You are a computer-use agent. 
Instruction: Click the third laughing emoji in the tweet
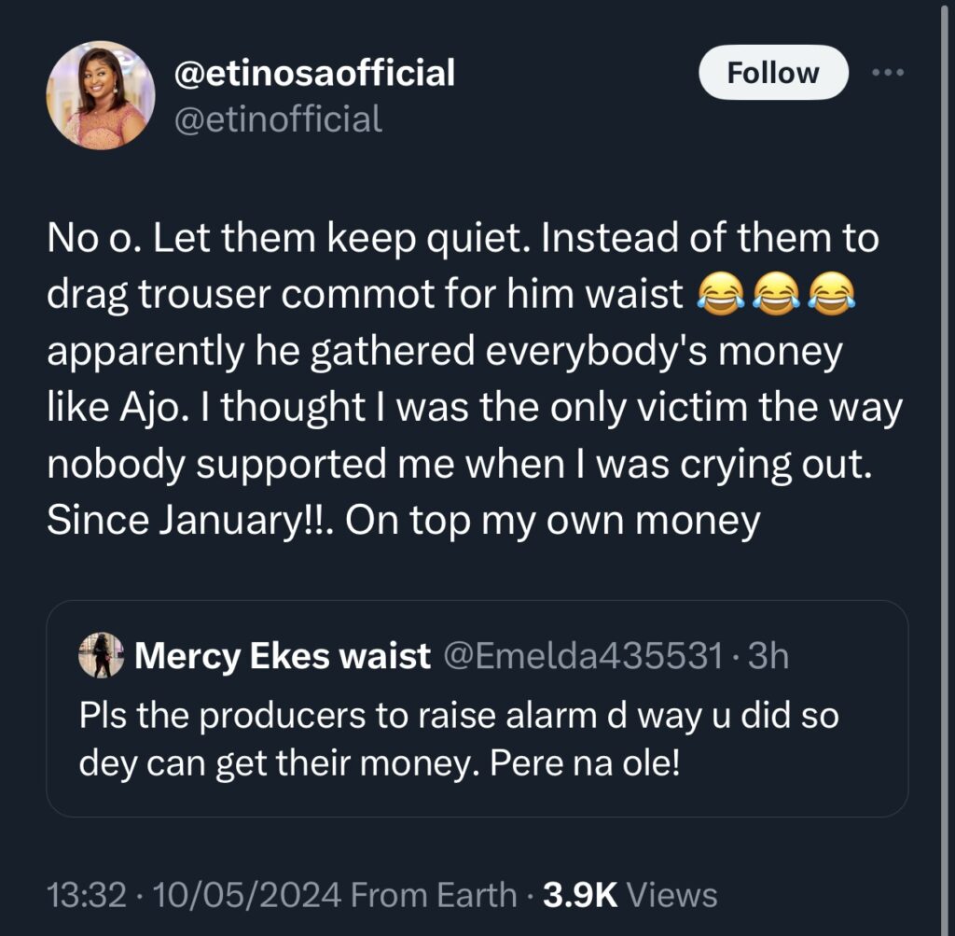tap(836, 294)
